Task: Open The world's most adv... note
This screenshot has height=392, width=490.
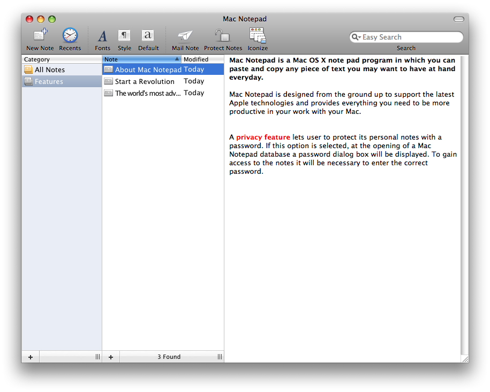Action: pyautogui.click(x=163, y=93)
